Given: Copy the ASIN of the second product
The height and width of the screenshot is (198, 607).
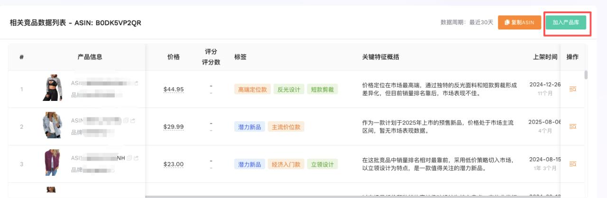Looking at the screenshot, I should 126,120.
